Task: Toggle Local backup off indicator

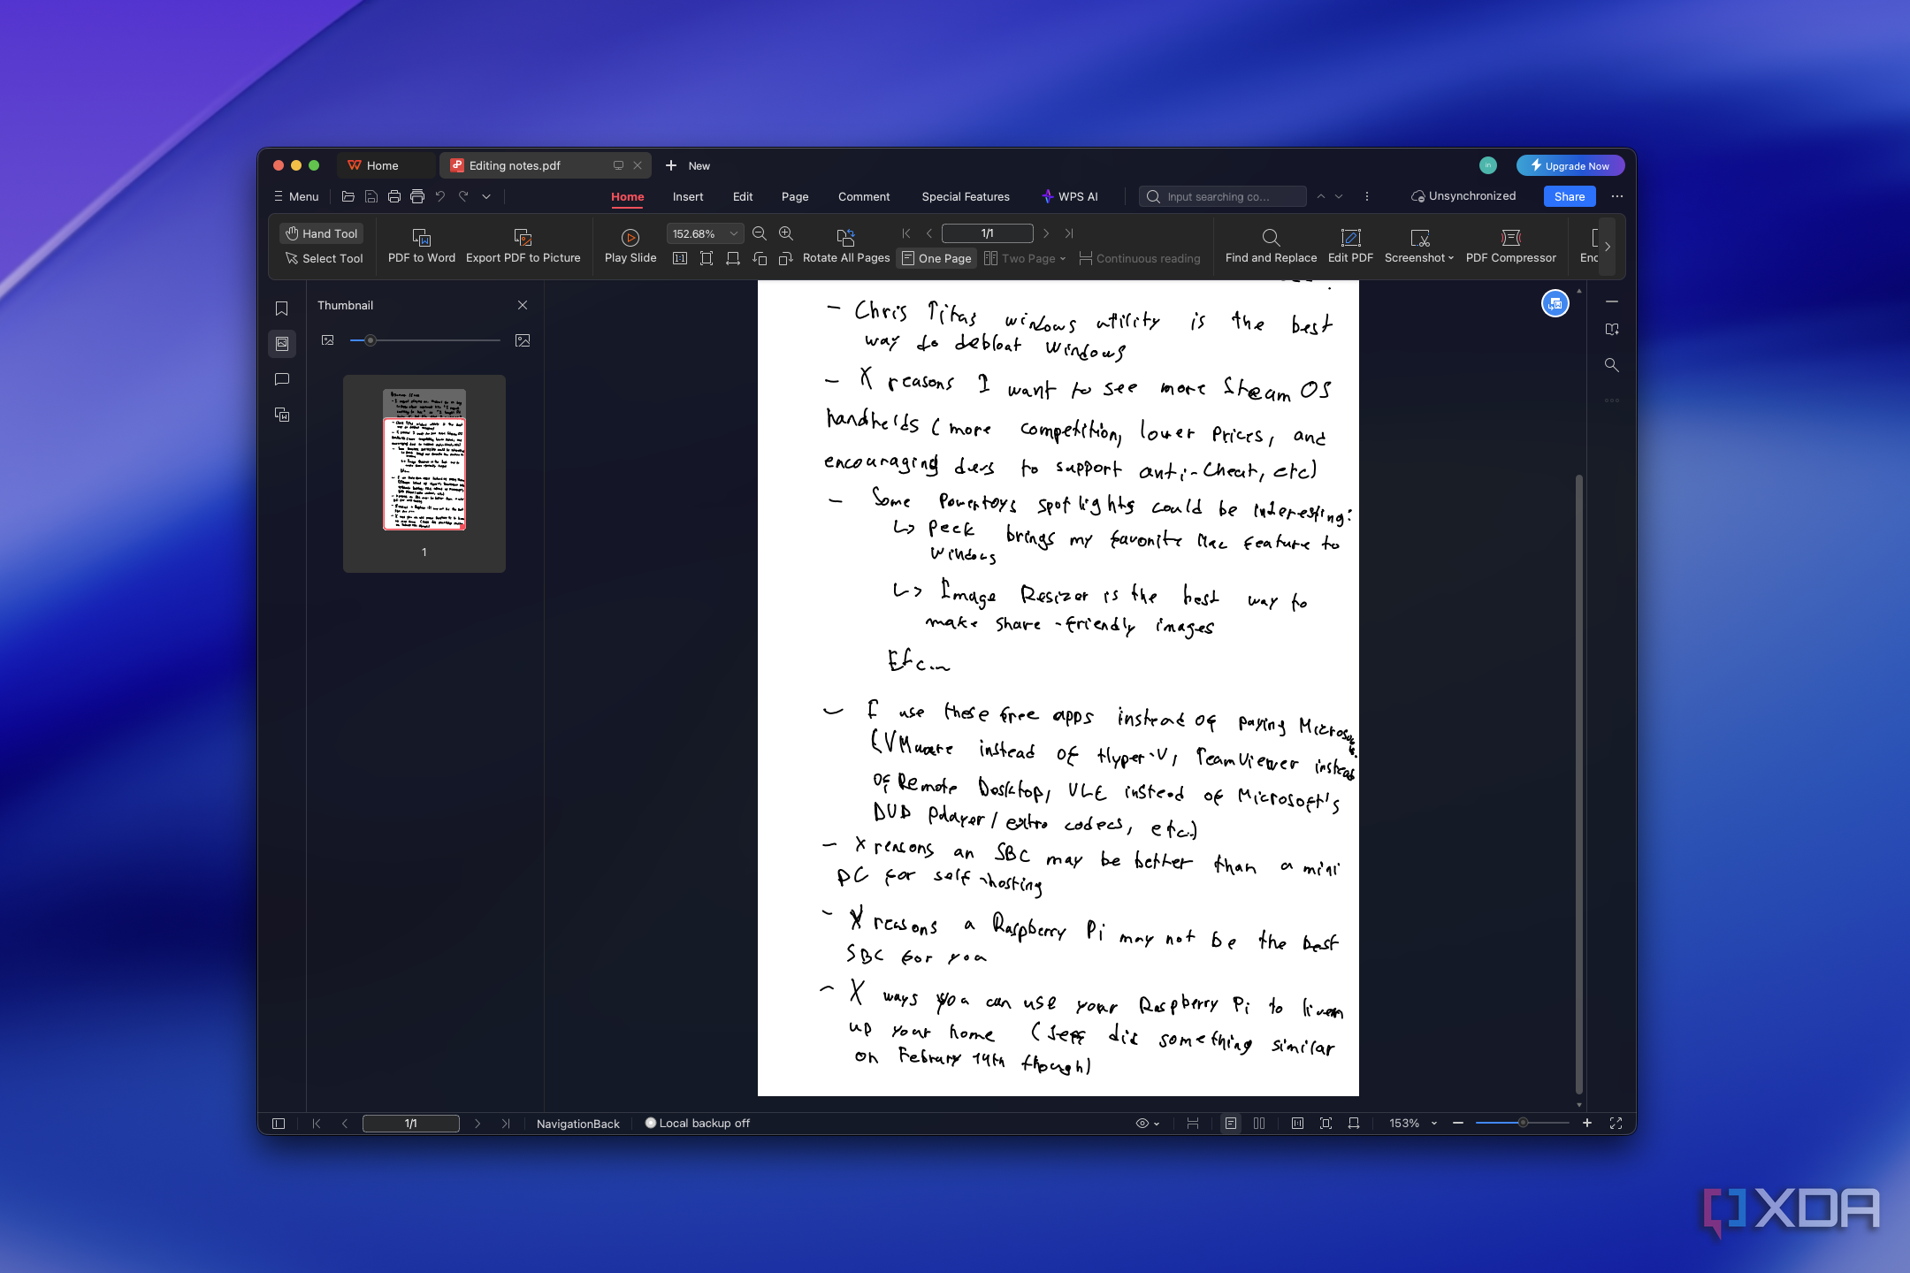Action: (697, 1123)
